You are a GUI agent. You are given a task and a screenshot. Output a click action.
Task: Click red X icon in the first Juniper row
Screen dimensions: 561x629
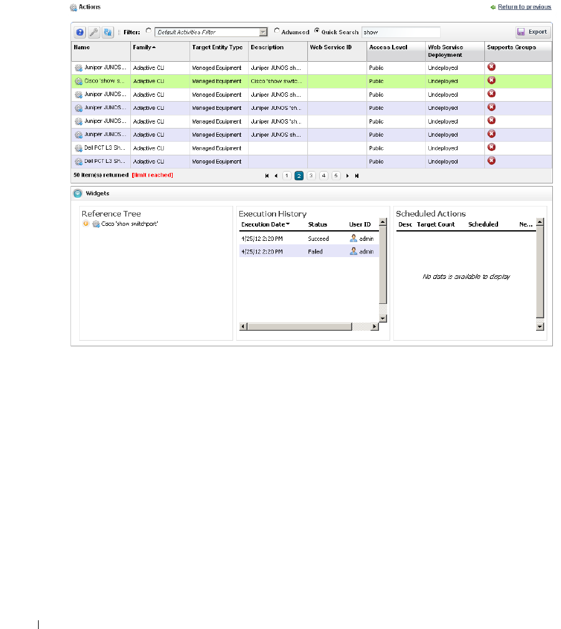click(492, 67)
